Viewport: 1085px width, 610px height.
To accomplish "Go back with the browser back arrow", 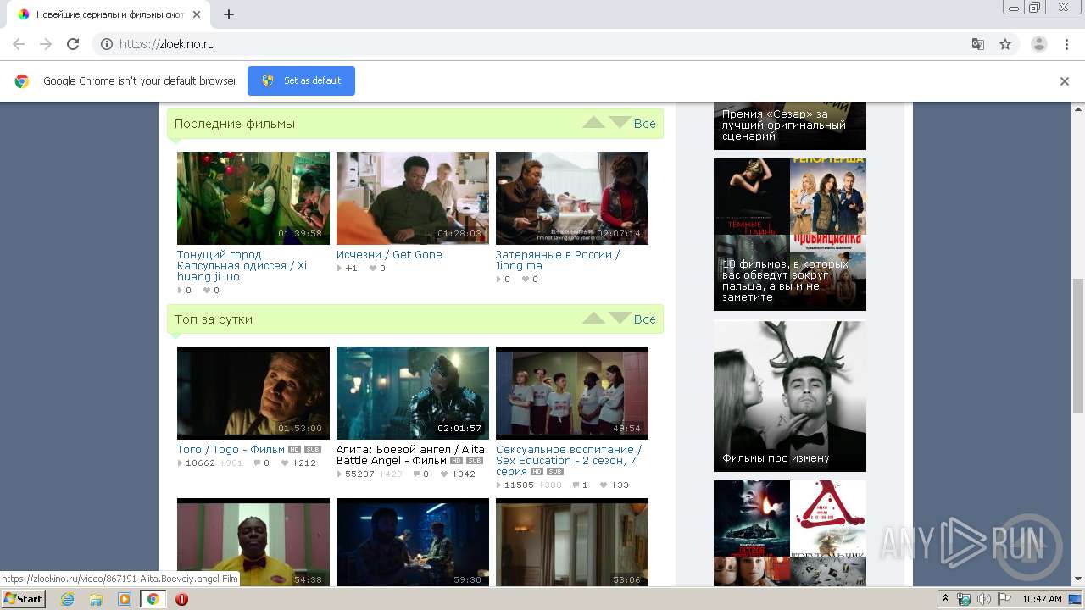I will tap(19, 44).
